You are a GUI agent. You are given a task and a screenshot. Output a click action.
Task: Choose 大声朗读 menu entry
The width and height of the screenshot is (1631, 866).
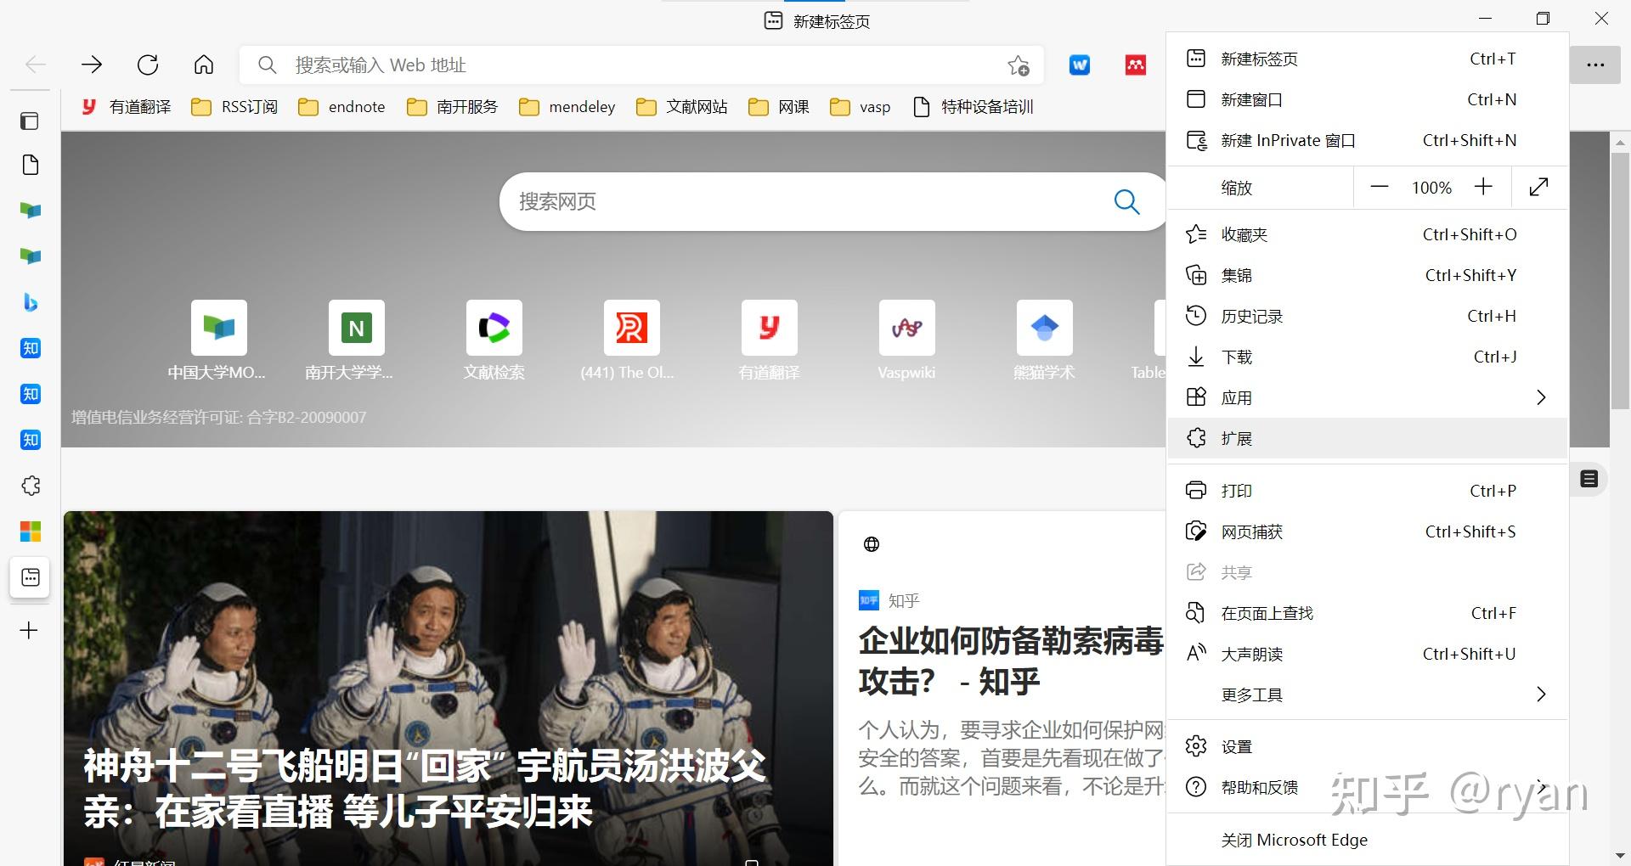(1368, 654)
